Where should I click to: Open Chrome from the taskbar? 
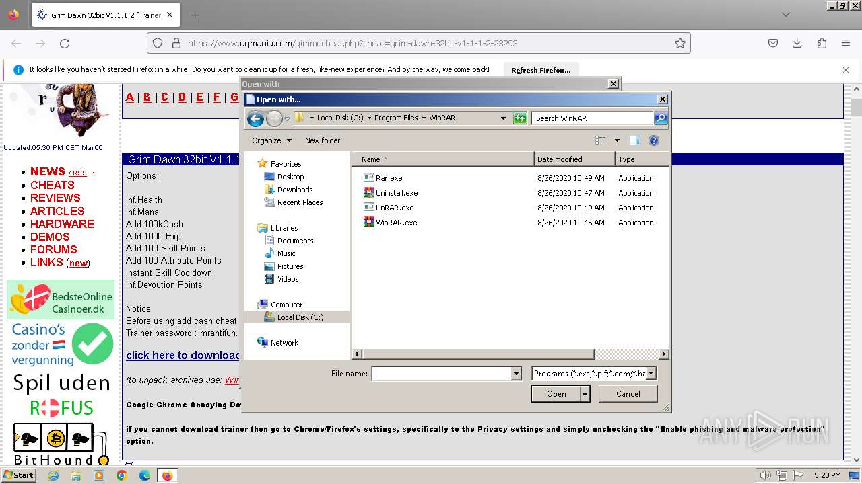click(x=121, y=475)
